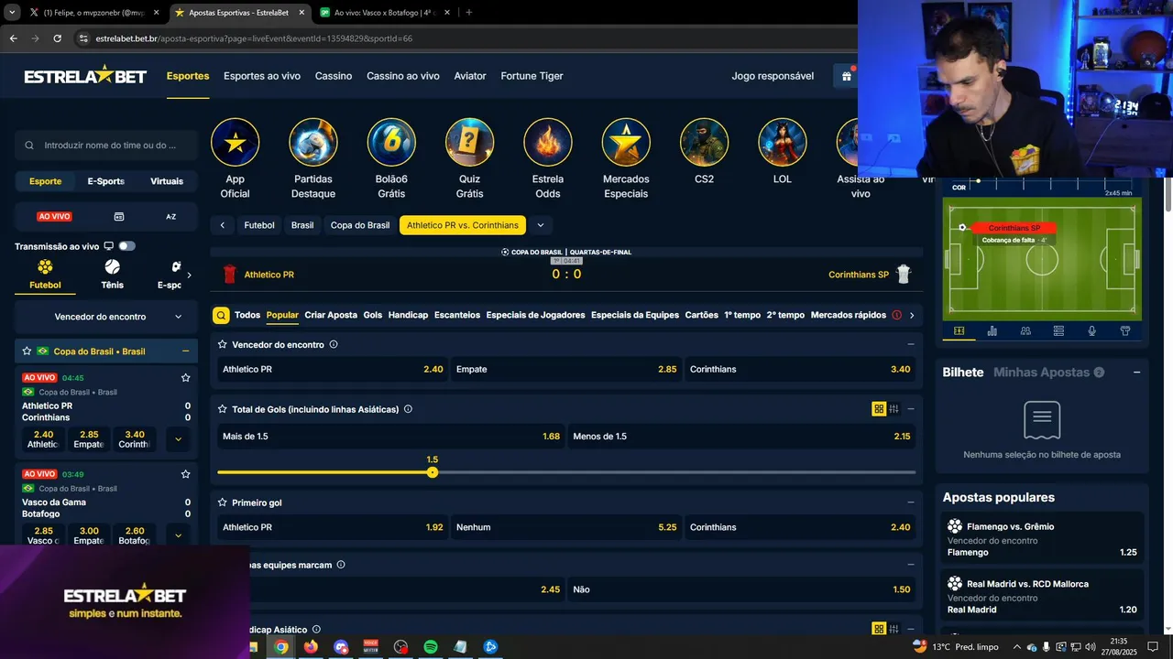Switch to the Handicap market tab

[408, 315]
